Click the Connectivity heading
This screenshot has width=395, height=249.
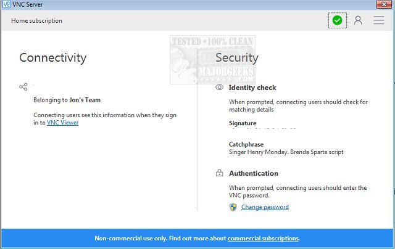(x=52, y=58)
